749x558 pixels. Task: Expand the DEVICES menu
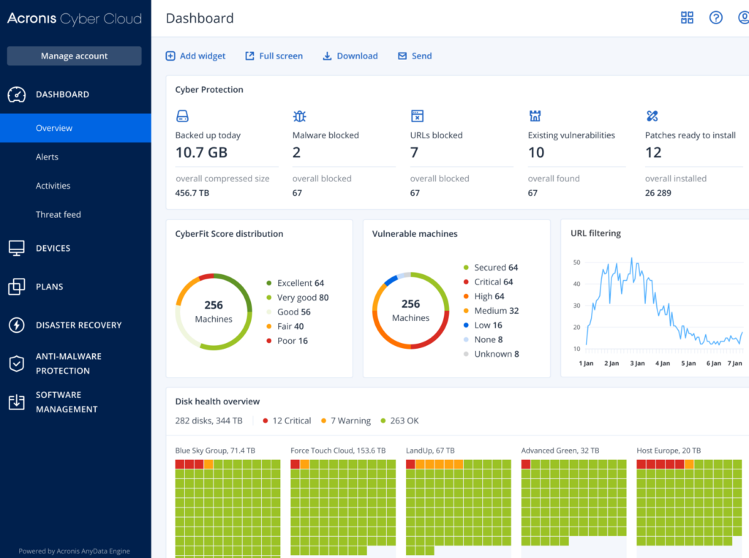[x=53, y=249]
